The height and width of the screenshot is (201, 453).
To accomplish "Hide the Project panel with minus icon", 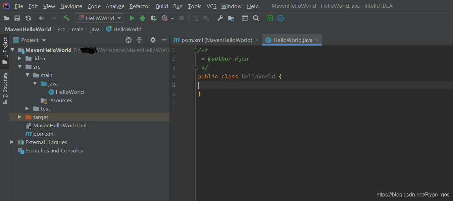I will [x=164, y=40].
